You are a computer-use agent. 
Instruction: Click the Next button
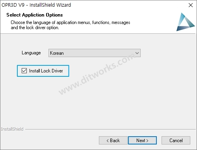click(x=142, y=141)
